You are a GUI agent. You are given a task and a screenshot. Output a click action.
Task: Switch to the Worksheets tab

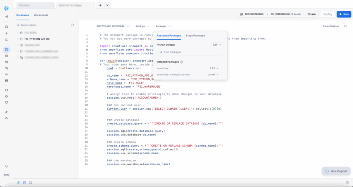(x=41, y=15)
